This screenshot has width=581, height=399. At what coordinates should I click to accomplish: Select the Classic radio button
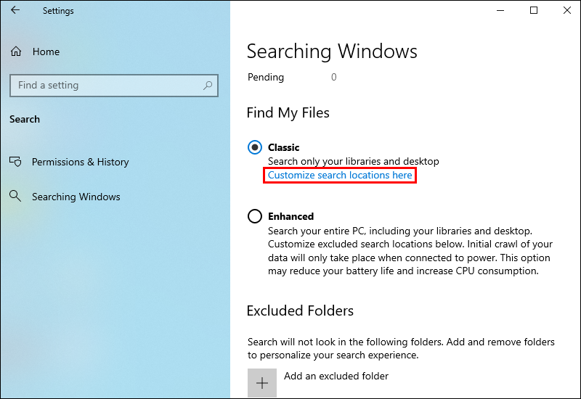click(255, 147)
